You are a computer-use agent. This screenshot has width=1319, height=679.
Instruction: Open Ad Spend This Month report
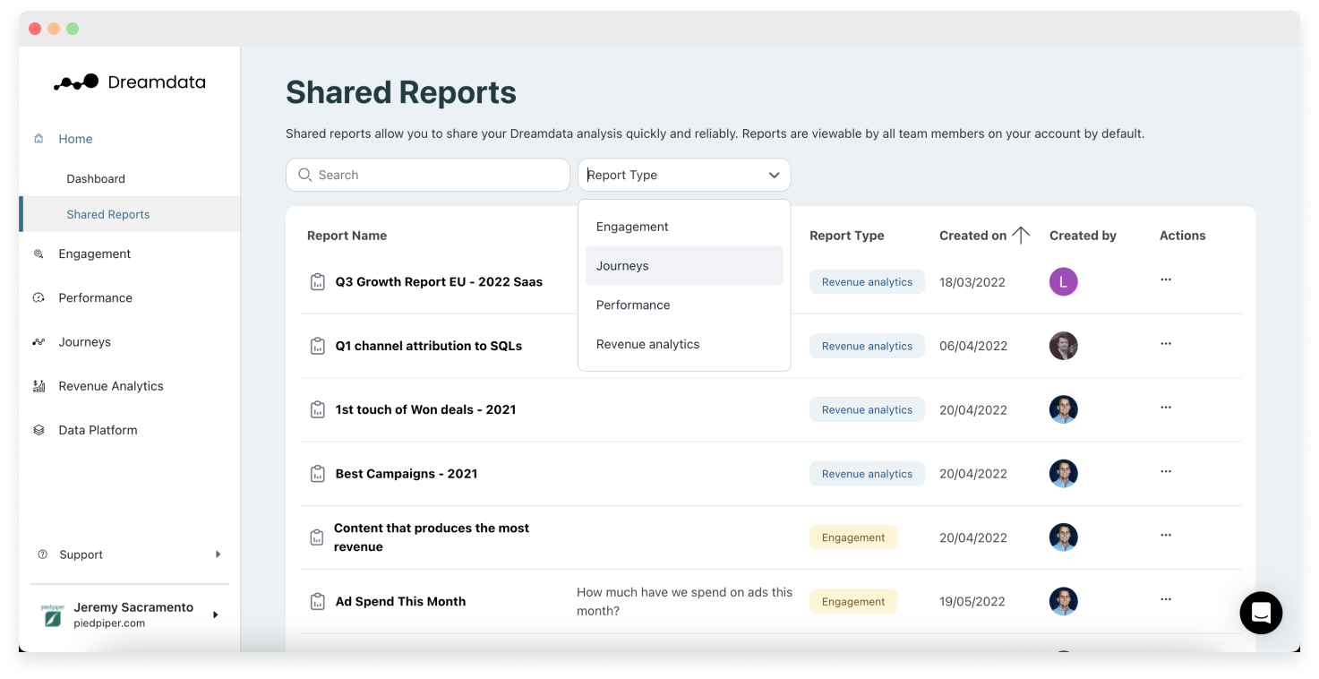(x=400, y=602)
